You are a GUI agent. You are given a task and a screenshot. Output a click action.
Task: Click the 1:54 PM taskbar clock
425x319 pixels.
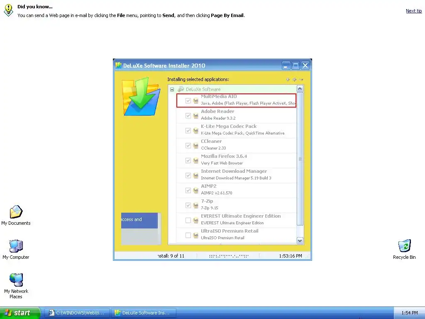(410, 313)
